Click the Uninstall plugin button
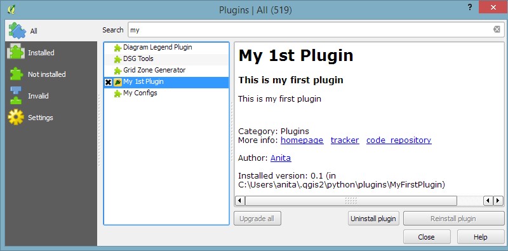Viewport: 508px width, 251px height. point(373,219)
